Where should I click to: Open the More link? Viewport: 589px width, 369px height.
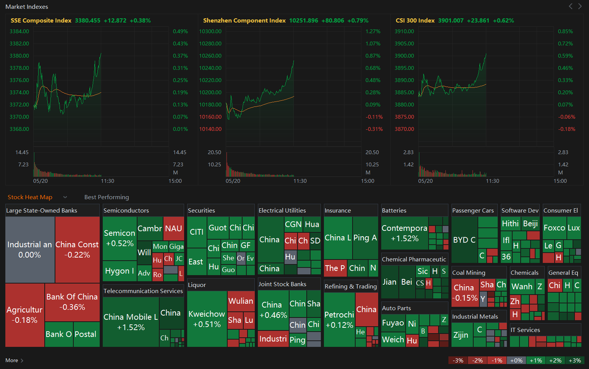[14, 360]
